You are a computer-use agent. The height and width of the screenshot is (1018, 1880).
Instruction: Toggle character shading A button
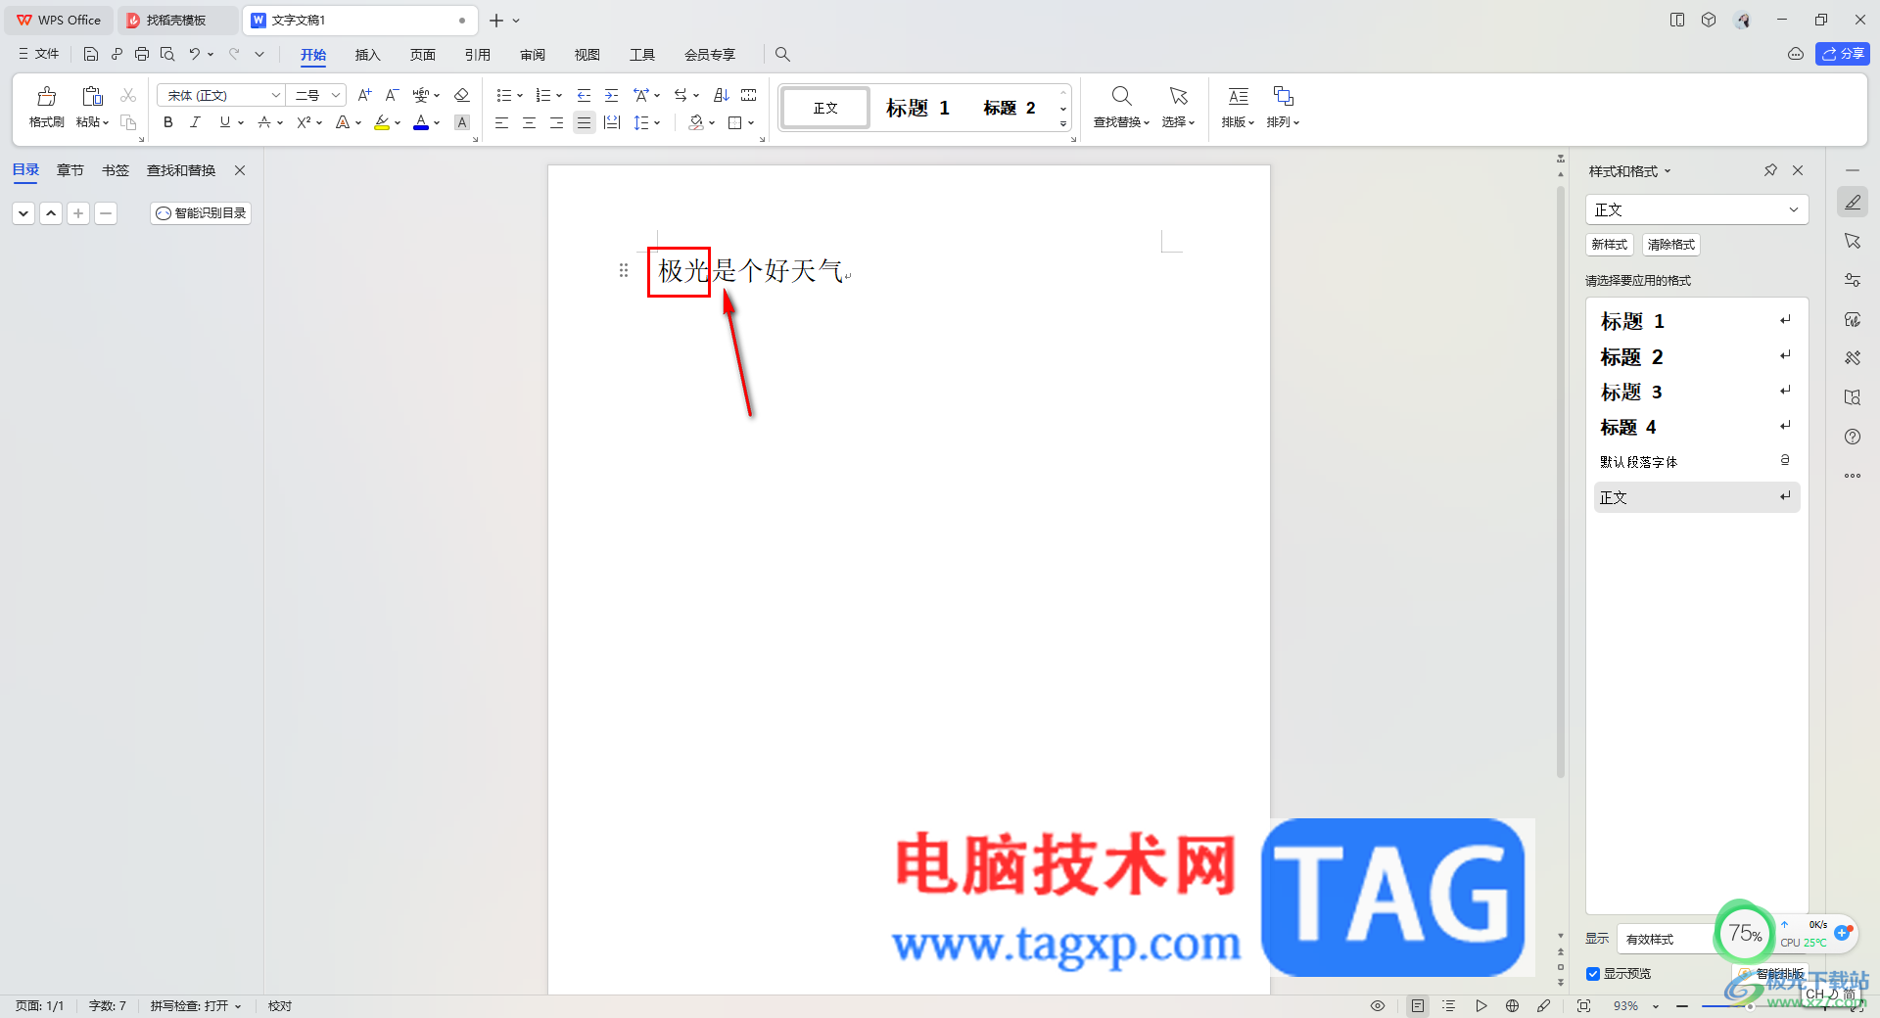pyautogui.click(x=462, y=122)
